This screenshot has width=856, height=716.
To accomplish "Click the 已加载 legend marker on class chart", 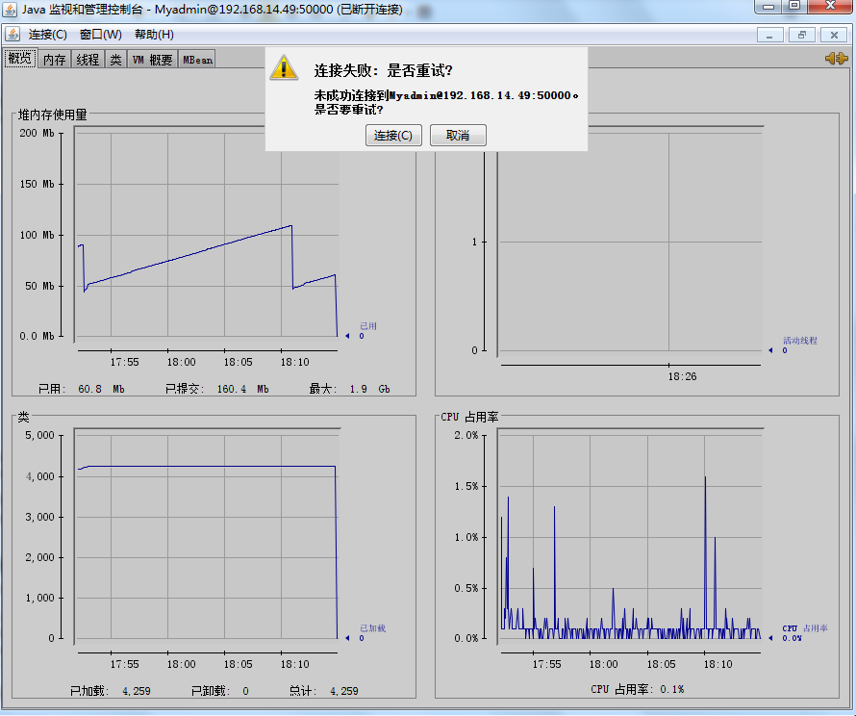I will 347,638.
